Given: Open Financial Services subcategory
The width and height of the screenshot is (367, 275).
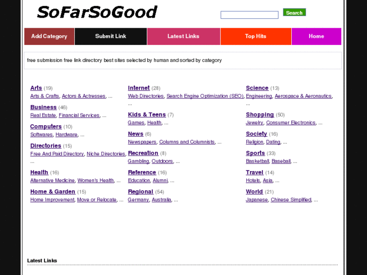Looking at the screenshot, I should click(79, 116).
